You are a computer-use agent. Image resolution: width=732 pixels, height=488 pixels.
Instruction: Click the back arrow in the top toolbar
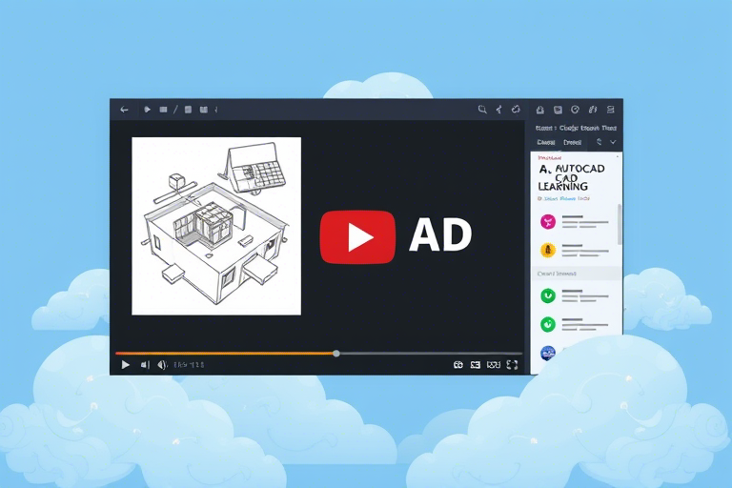(124, 110)
